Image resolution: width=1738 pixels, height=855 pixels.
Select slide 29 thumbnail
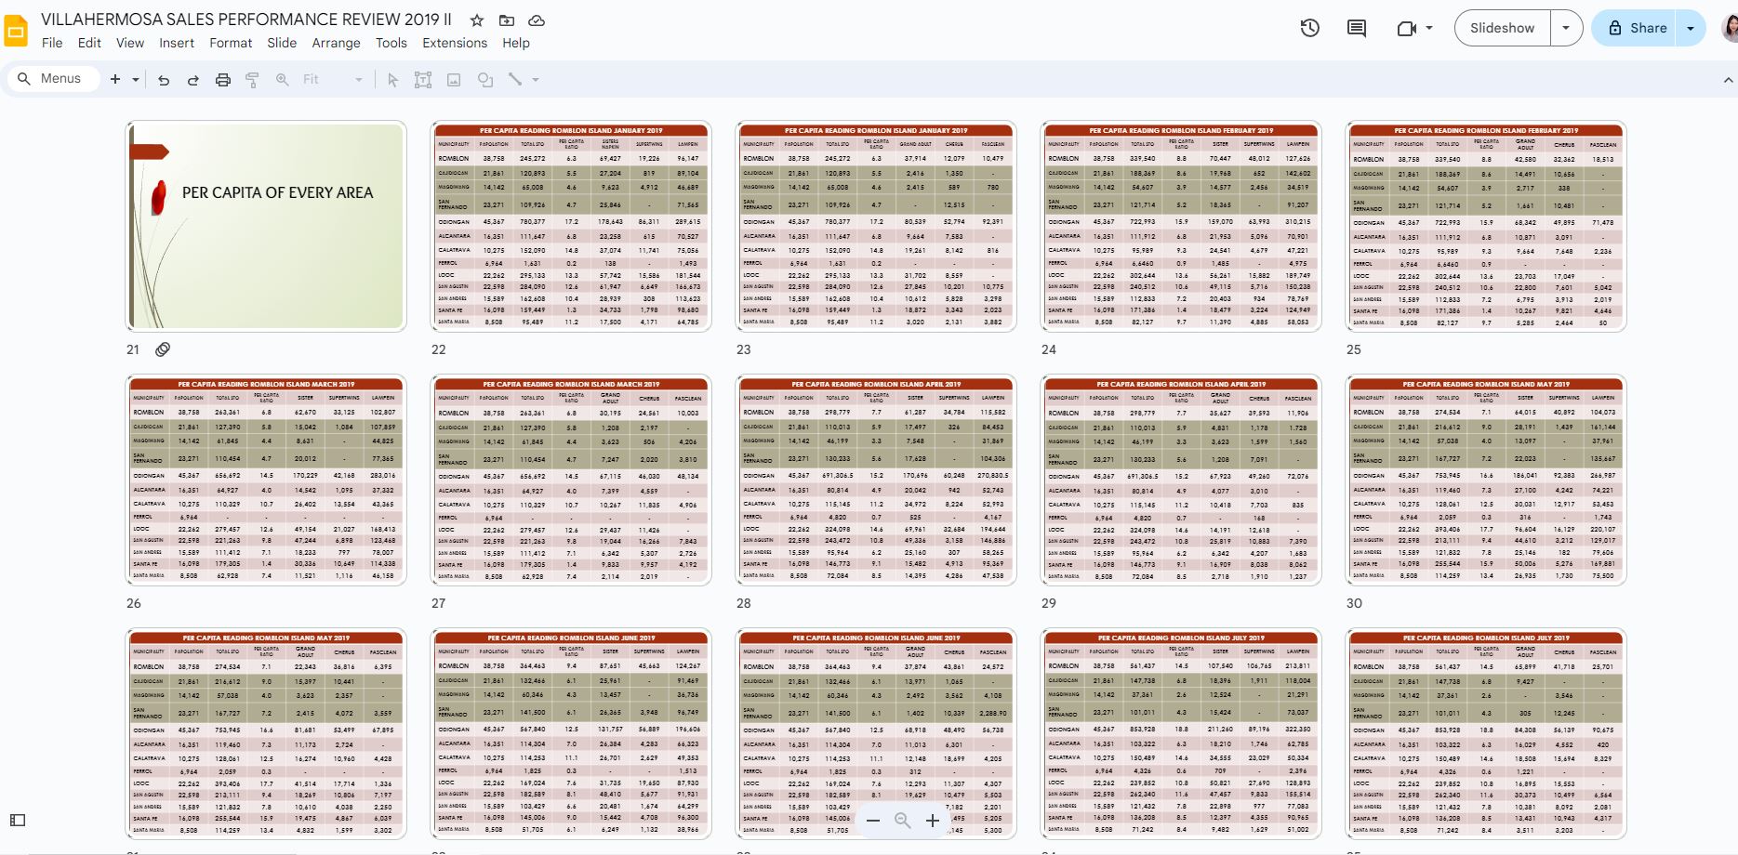(1181, 480)
